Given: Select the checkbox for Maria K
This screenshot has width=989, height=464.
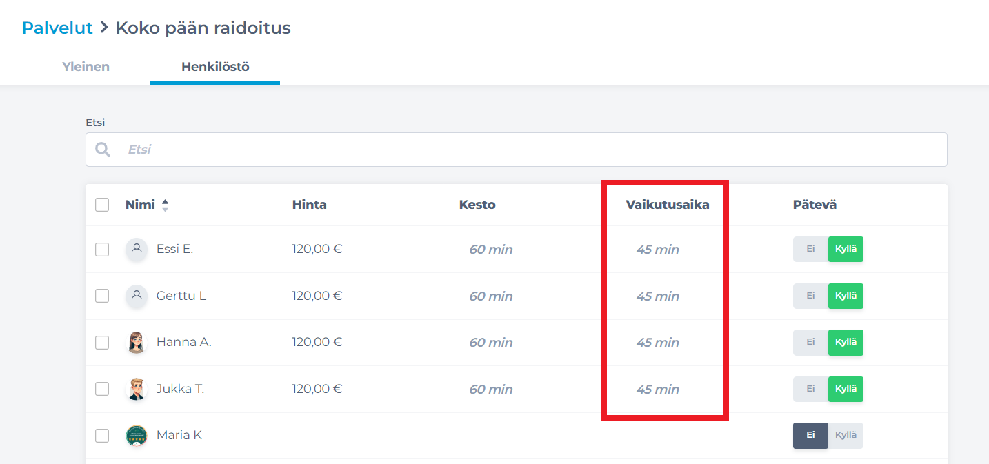Looking at the screenshot, I should pos(102,436).
